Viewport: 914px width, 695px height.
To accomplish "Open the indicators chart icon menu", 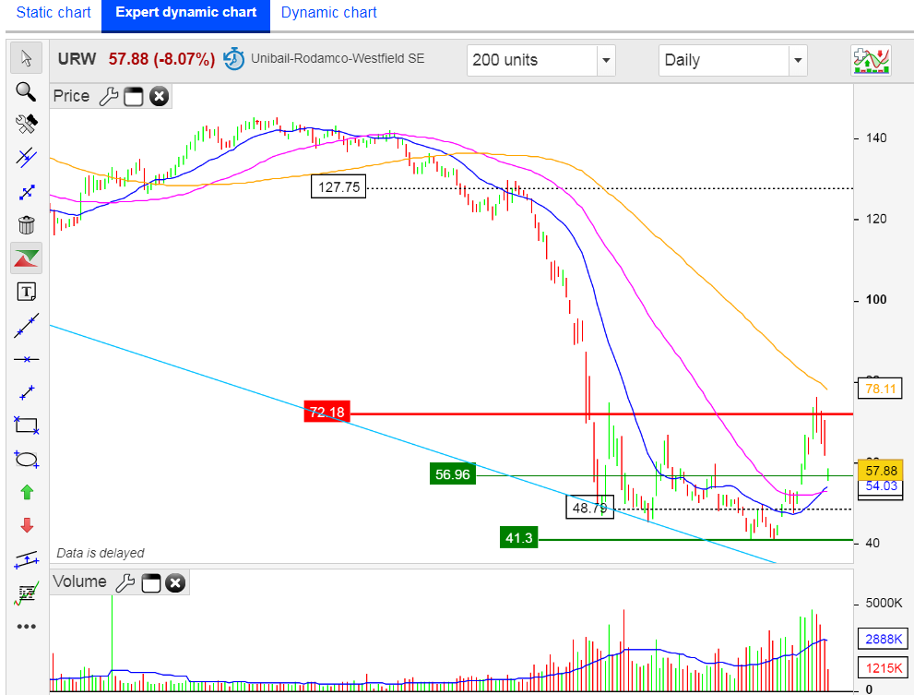I will 872,60.
